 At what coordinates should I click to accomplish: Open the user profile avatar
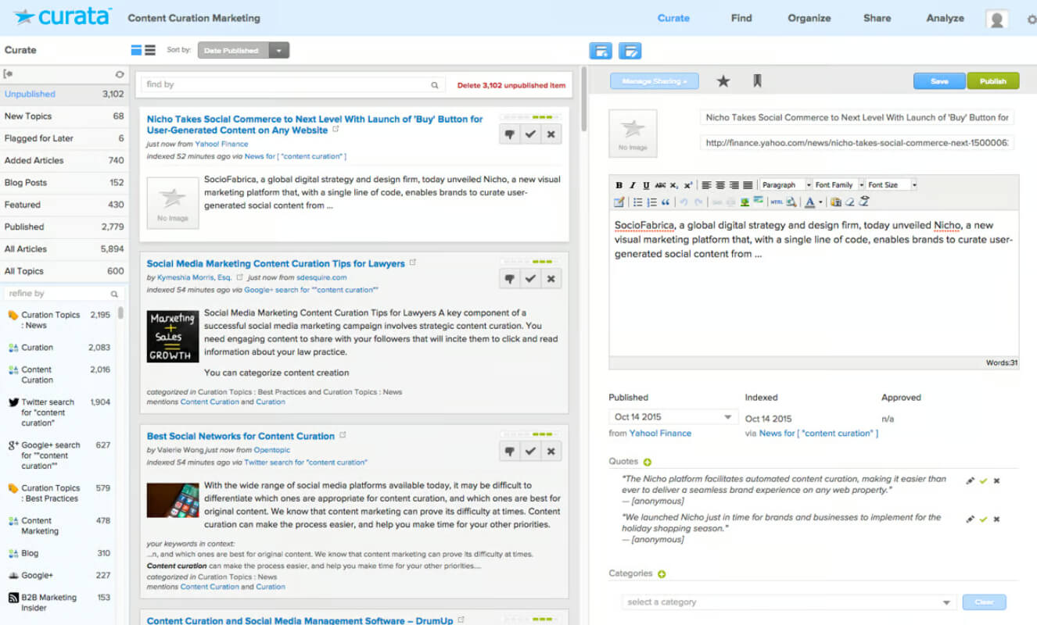coord(996,20)
